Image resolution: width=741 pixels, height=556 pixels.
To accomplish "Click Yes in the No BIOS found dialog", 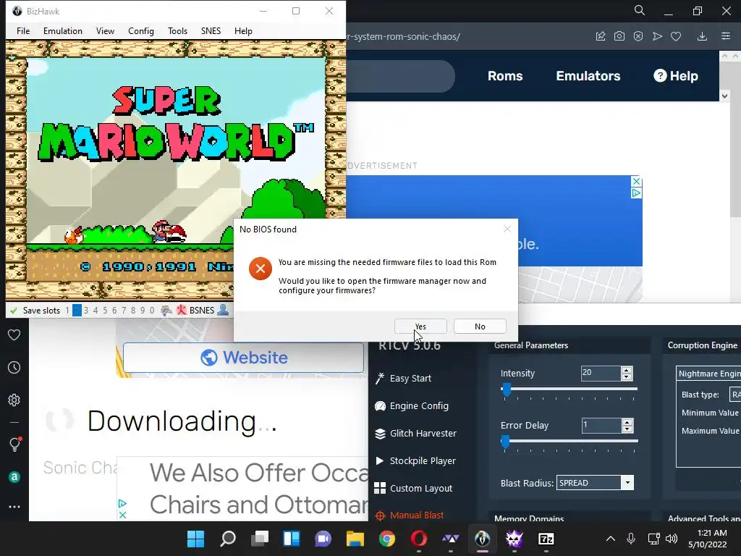I will 420,327.
